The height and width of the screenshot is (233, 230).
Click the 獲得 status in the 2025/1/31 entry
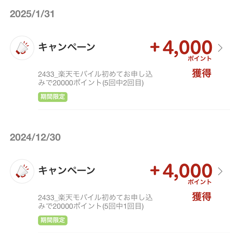pyautogui.click(x=202, y=73)
